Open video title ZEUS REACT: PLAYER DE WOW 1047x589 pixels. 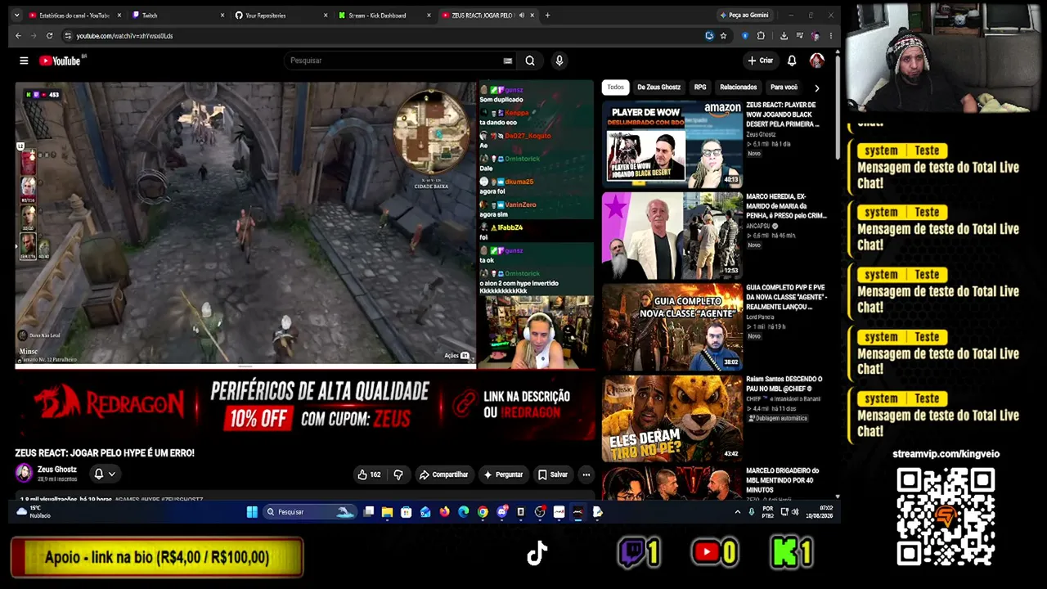(782, 115)
